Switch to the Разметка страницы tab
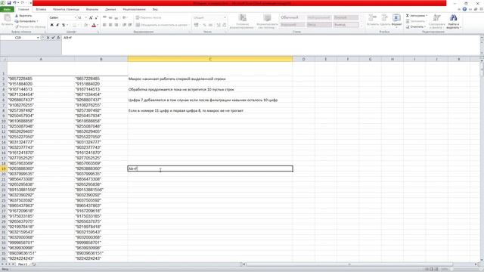Image resolution: width=484 pixels, height=272 pixels. tap(66, 10)
